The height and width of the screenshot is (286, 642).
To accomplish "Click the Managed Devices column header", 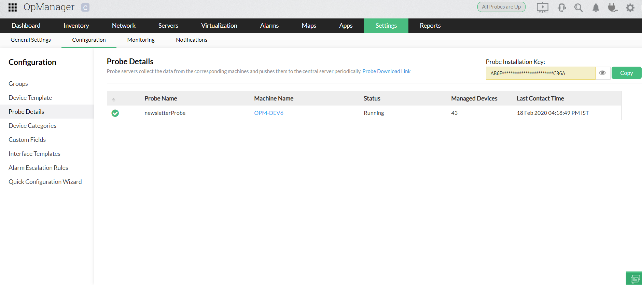I will pos(474,98).
